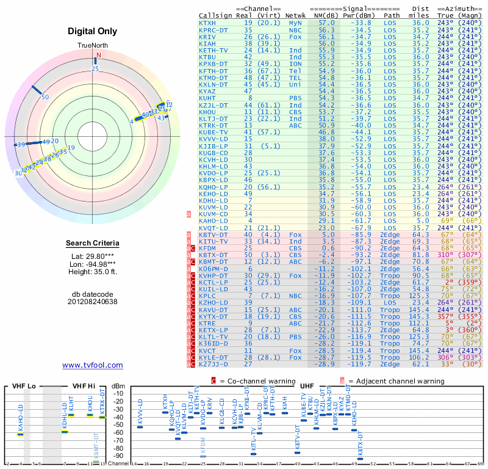Screen dimensions: 488x469
Task: Click the KAHO-LD bar in VHF Lo chart
Action: (20, 434)
